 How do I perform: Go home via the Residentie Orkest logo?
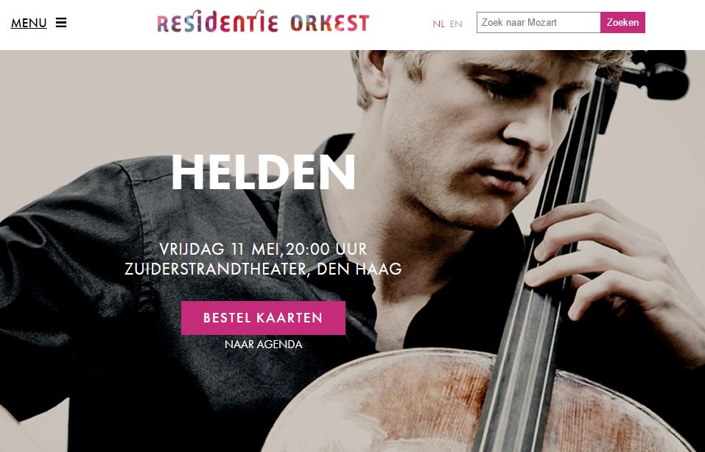263,22
